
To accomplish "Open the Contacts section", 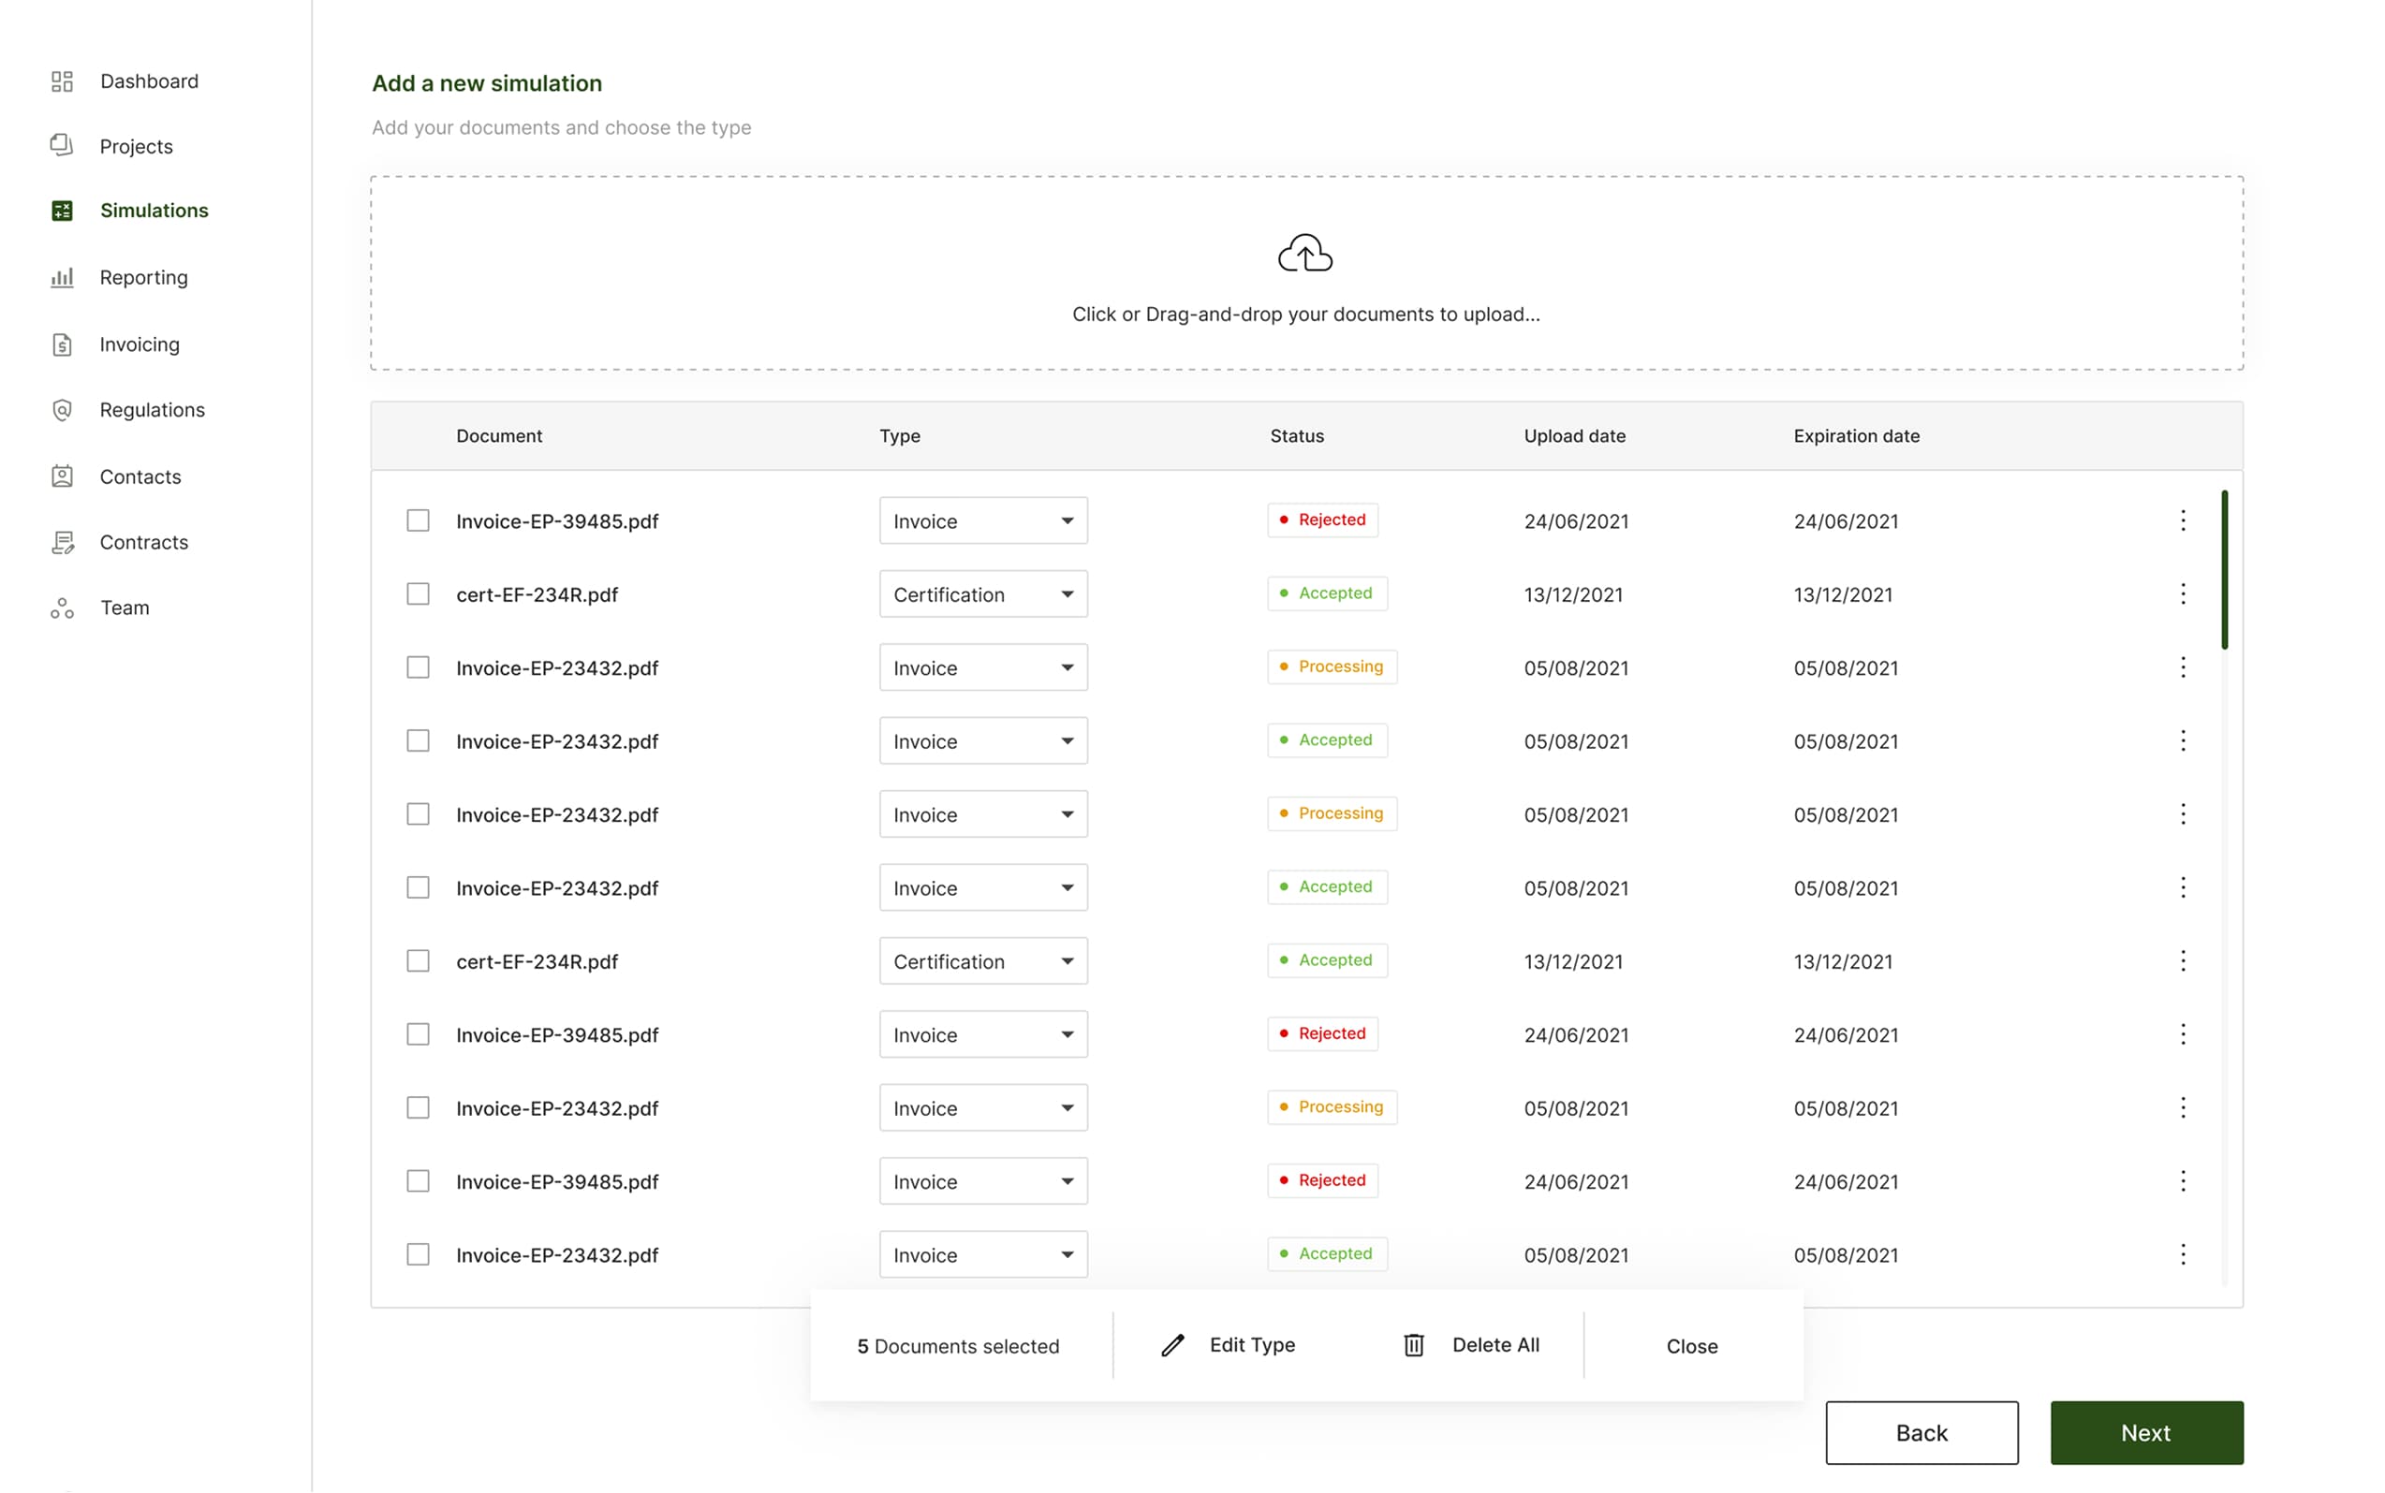I will pos(140,476).
